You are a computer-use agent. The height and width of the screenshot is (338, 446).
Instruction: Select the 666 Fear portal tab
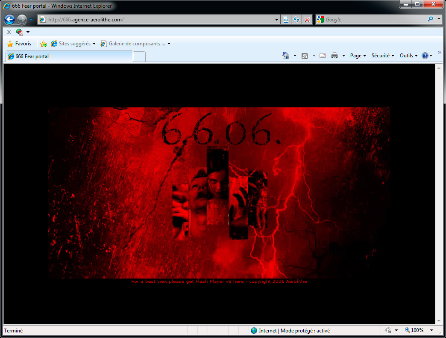point(68,56)
